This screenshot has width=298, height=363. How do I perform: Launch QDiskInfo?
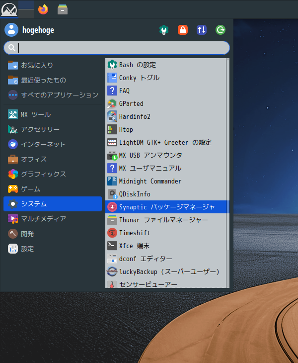(x=166, y=194)
